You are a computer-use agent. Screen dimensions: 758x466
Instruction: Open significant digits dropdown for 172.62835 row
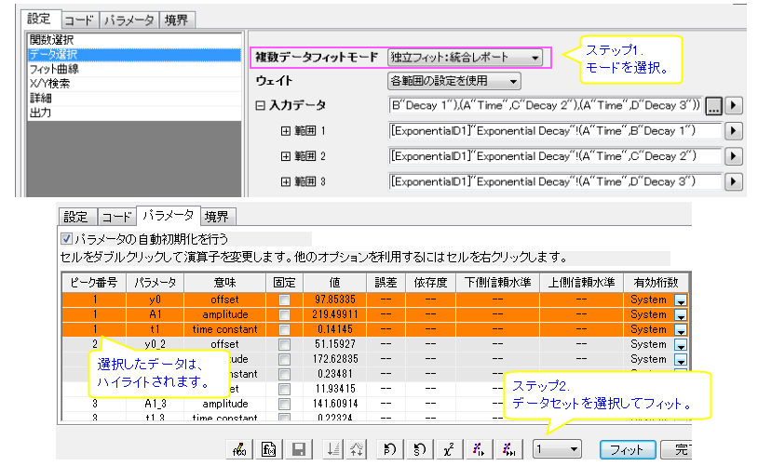tap(681, 360)
